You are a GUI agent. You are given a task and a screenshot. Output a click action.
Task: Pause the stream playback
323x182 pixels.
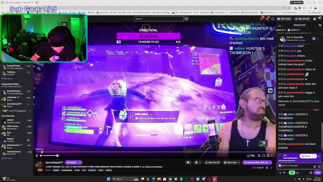coord(37,156)
